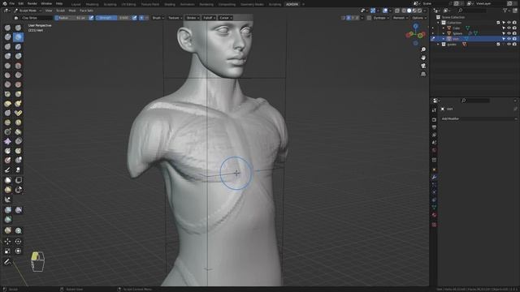Toggle camera view gizmo icon
520x292 pixels.
click(423, 66)
